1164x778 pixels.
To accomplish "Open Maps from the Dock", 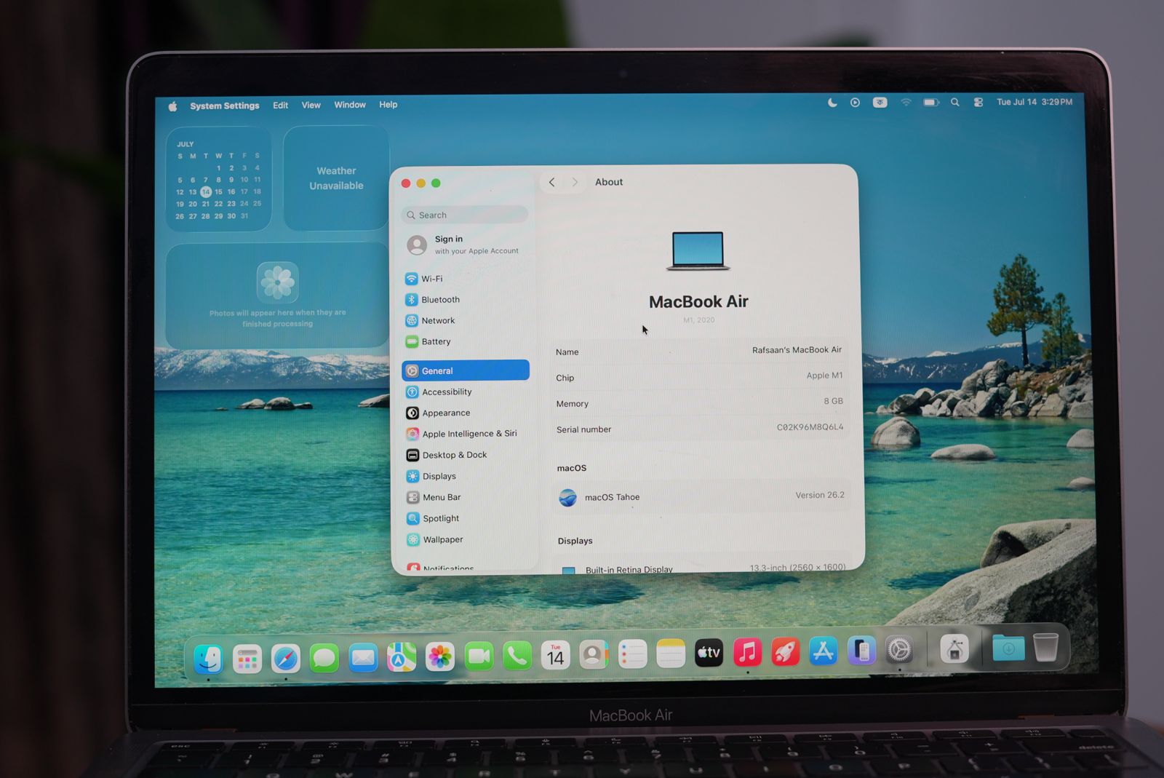I will [402, 658].
